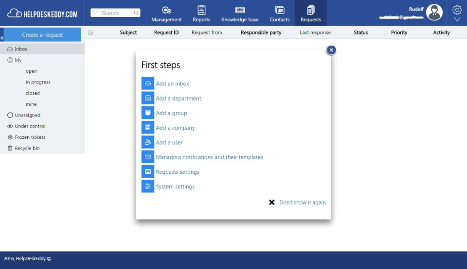
Task: Click the Add an inbox icon
Action: (147, 84)
